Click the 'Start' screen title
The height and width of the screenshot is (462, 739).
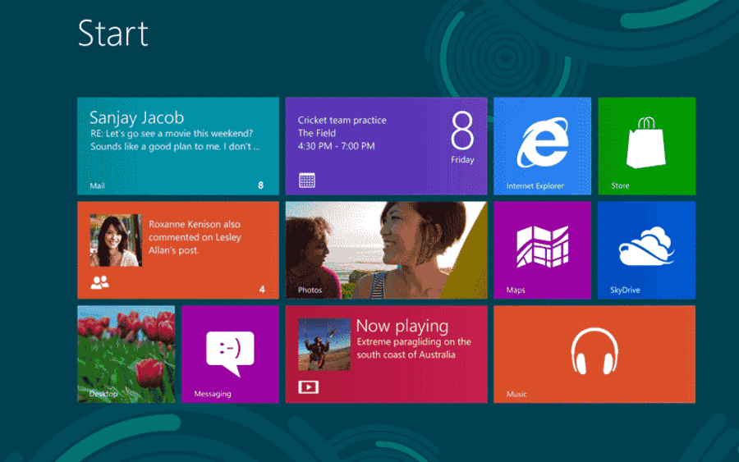[x=113, y=34]
